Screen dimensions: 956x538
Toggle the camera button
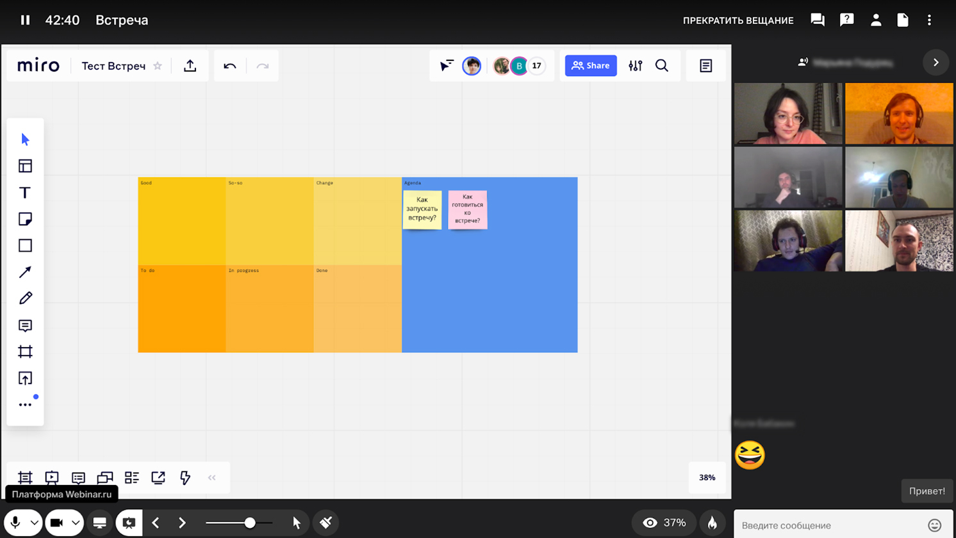point(56,523)
